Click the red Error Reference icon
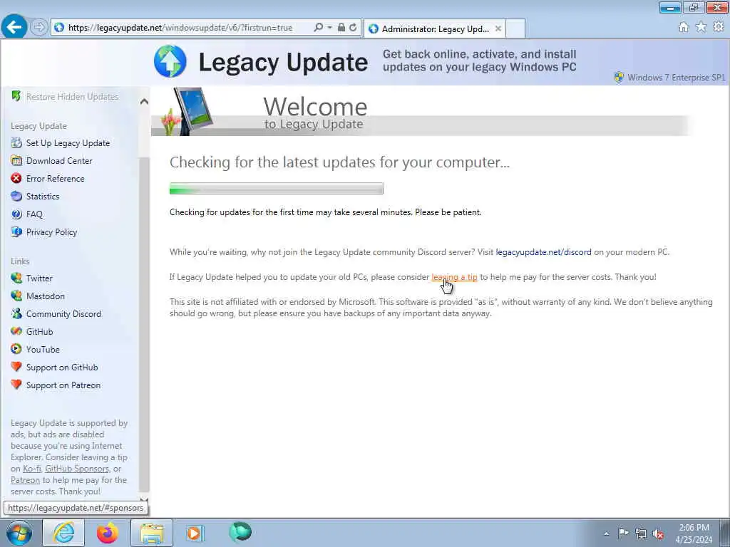The image size is (730, 547). 16,178
